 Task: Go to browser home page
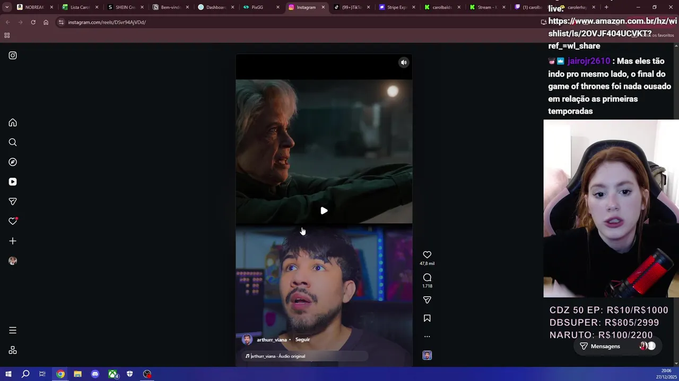point(46,22)
